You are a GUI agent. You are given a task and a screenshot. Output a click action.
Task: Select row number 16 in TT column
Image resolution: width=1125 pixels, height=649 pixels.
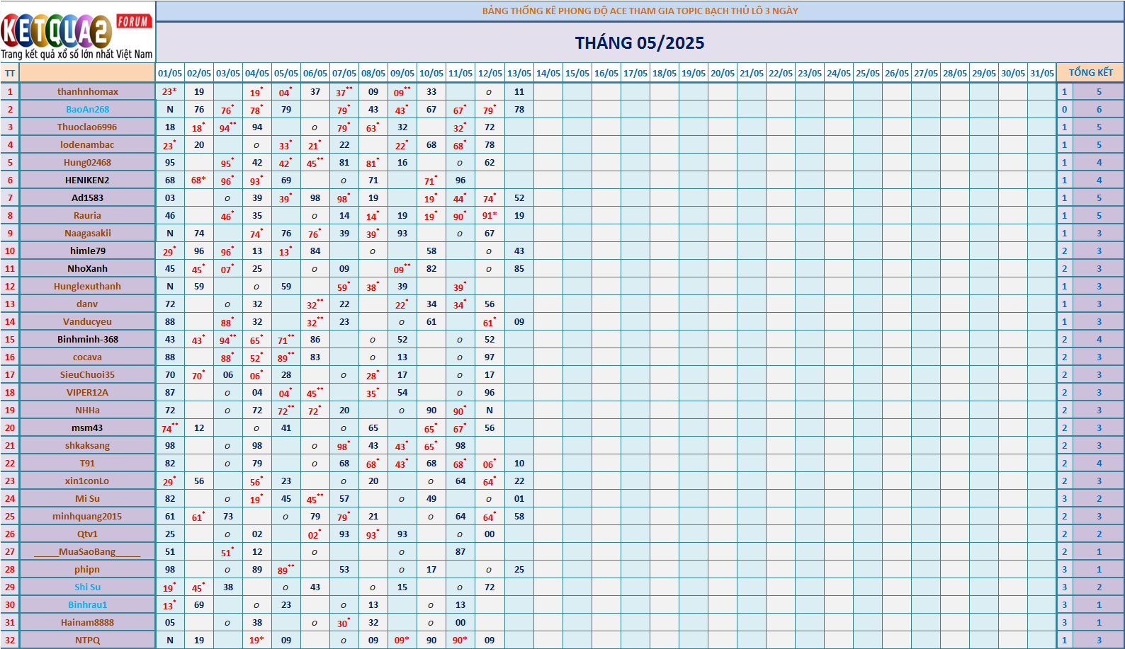pos(10,357)
